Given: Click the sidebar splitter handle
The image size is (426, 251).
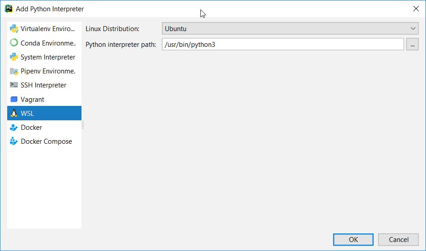Looking at the screenshot, I should tap(83, 125).
